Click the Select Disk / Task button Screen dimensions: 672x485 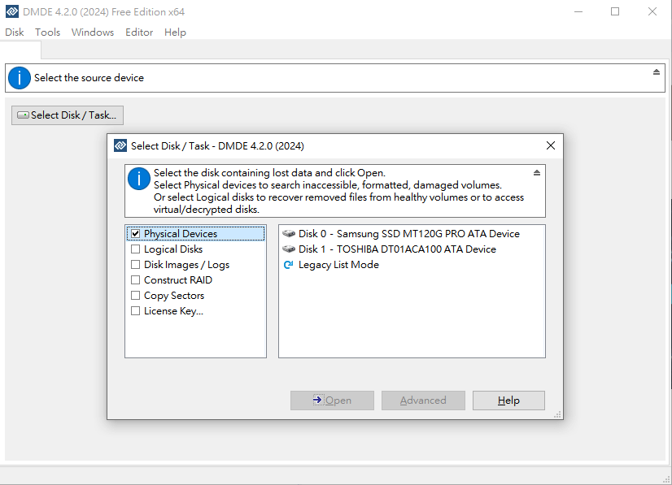click(68, 115)
